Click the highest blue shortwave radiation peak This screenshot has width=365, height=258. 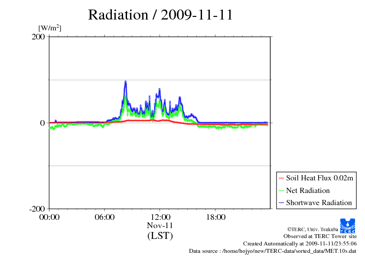click(x=125, y=82)
